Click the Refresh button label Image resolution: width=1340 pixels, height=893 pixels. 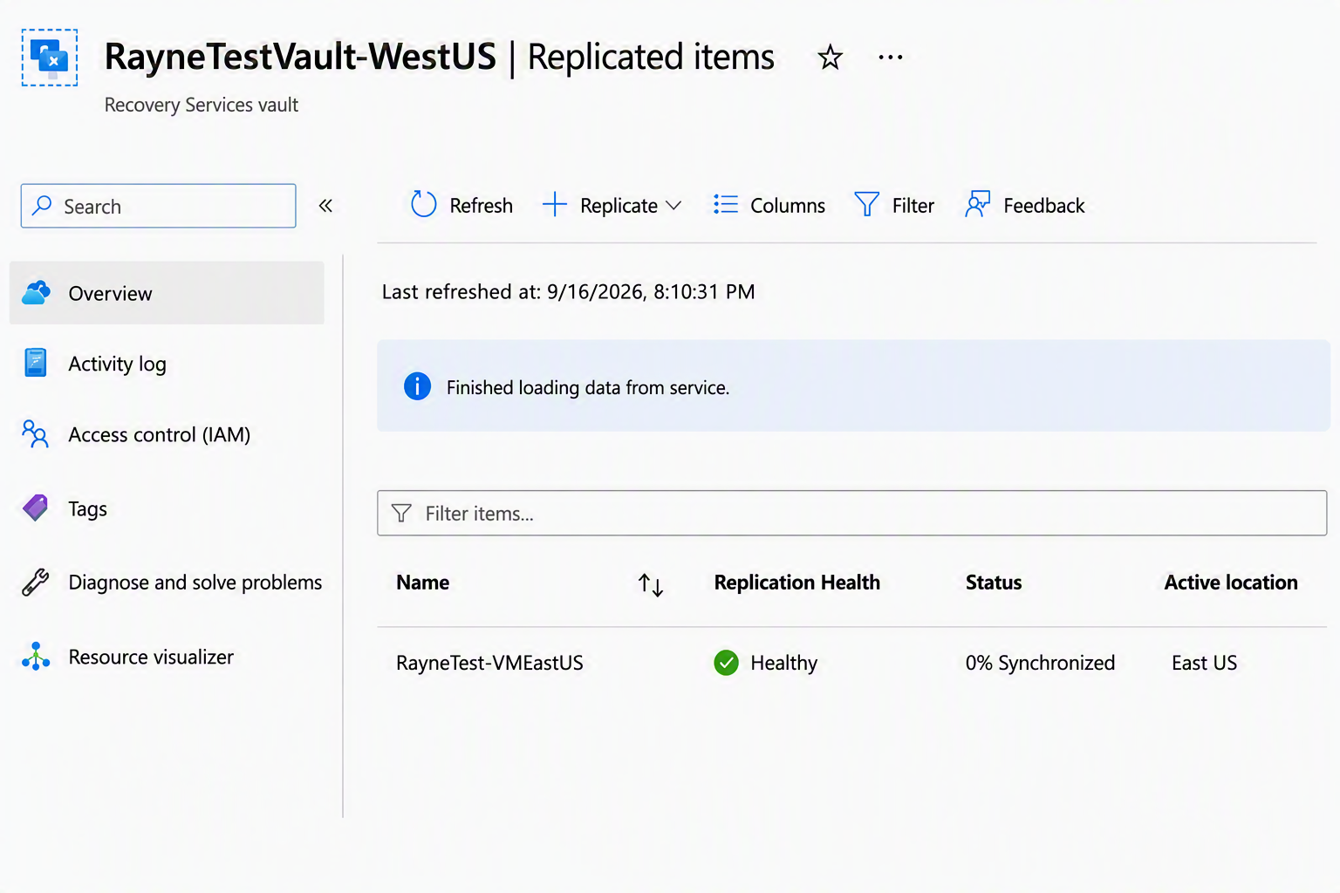coord(482,206)
